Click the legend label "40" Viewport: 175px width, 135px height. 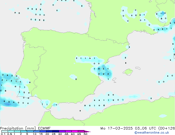[73, 134]
